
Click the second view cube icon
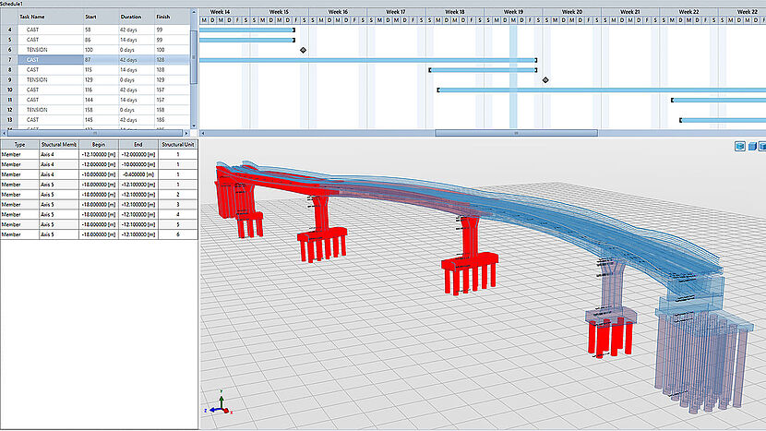point(751,146)
